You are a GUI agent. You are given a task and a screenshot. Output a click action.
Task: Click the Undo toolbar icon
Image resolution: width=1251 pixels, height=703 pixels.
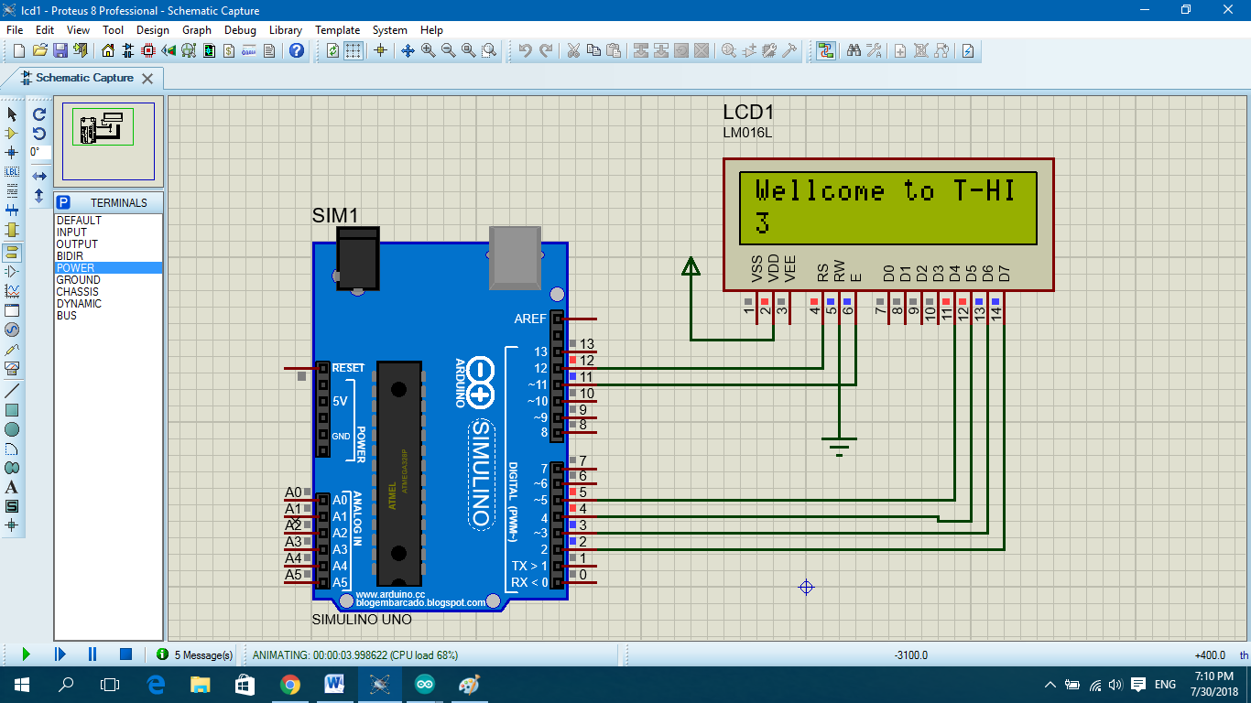[525, 50]
